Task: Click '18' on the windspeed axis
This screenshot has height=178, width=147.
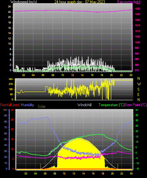Action: tap(9, 22)
